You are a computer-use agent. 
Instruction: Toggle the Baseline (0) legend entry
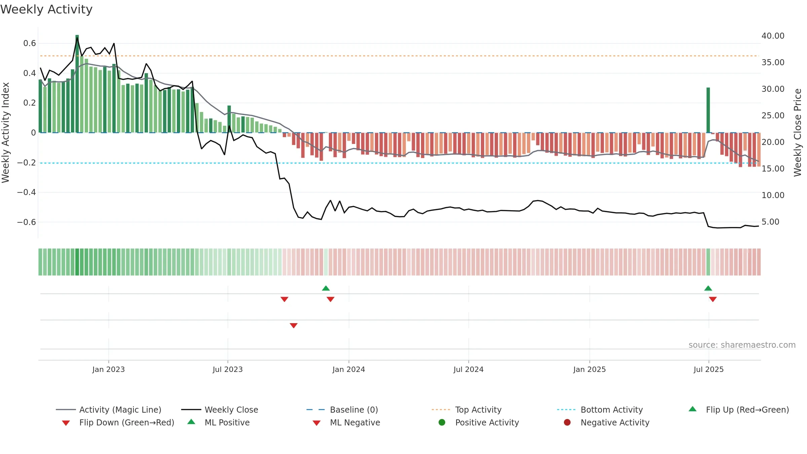coord(342,410)
